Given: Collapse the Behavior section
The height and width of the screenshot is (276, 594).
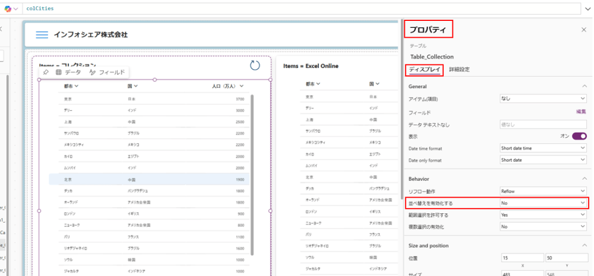Looking at the screenshot, I should tap(583, 179).
